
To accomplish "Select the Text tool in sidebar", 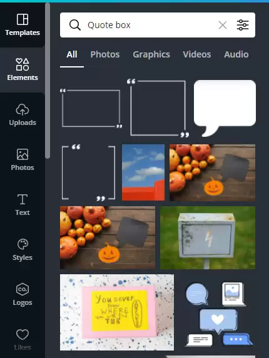I will [23, 204].
